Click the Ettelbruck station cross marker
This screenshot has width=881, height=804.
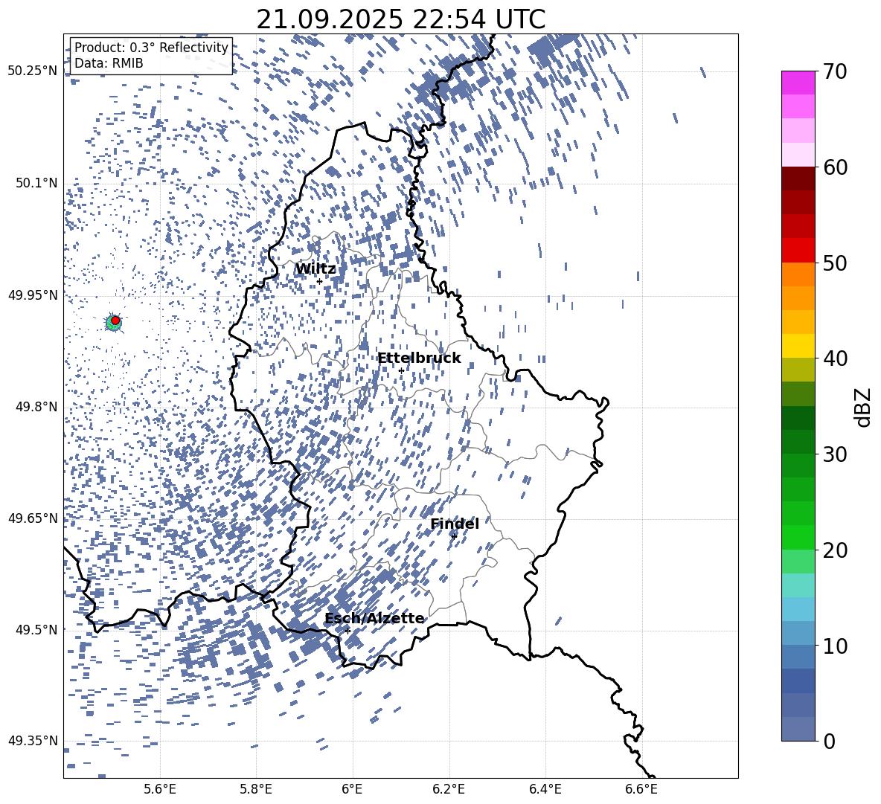tap(401, 370)
